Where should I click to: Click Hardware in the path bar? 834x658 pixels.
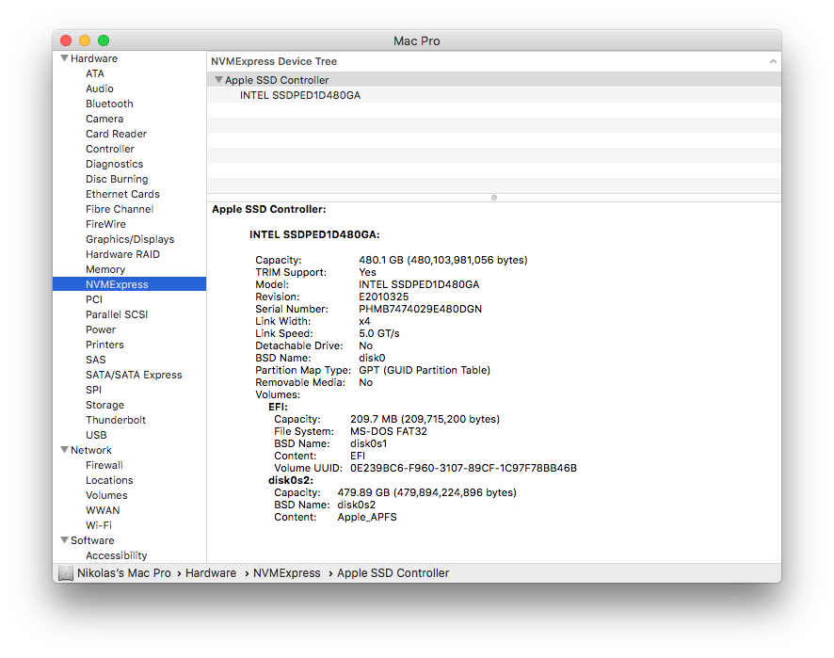click(211, 573)
